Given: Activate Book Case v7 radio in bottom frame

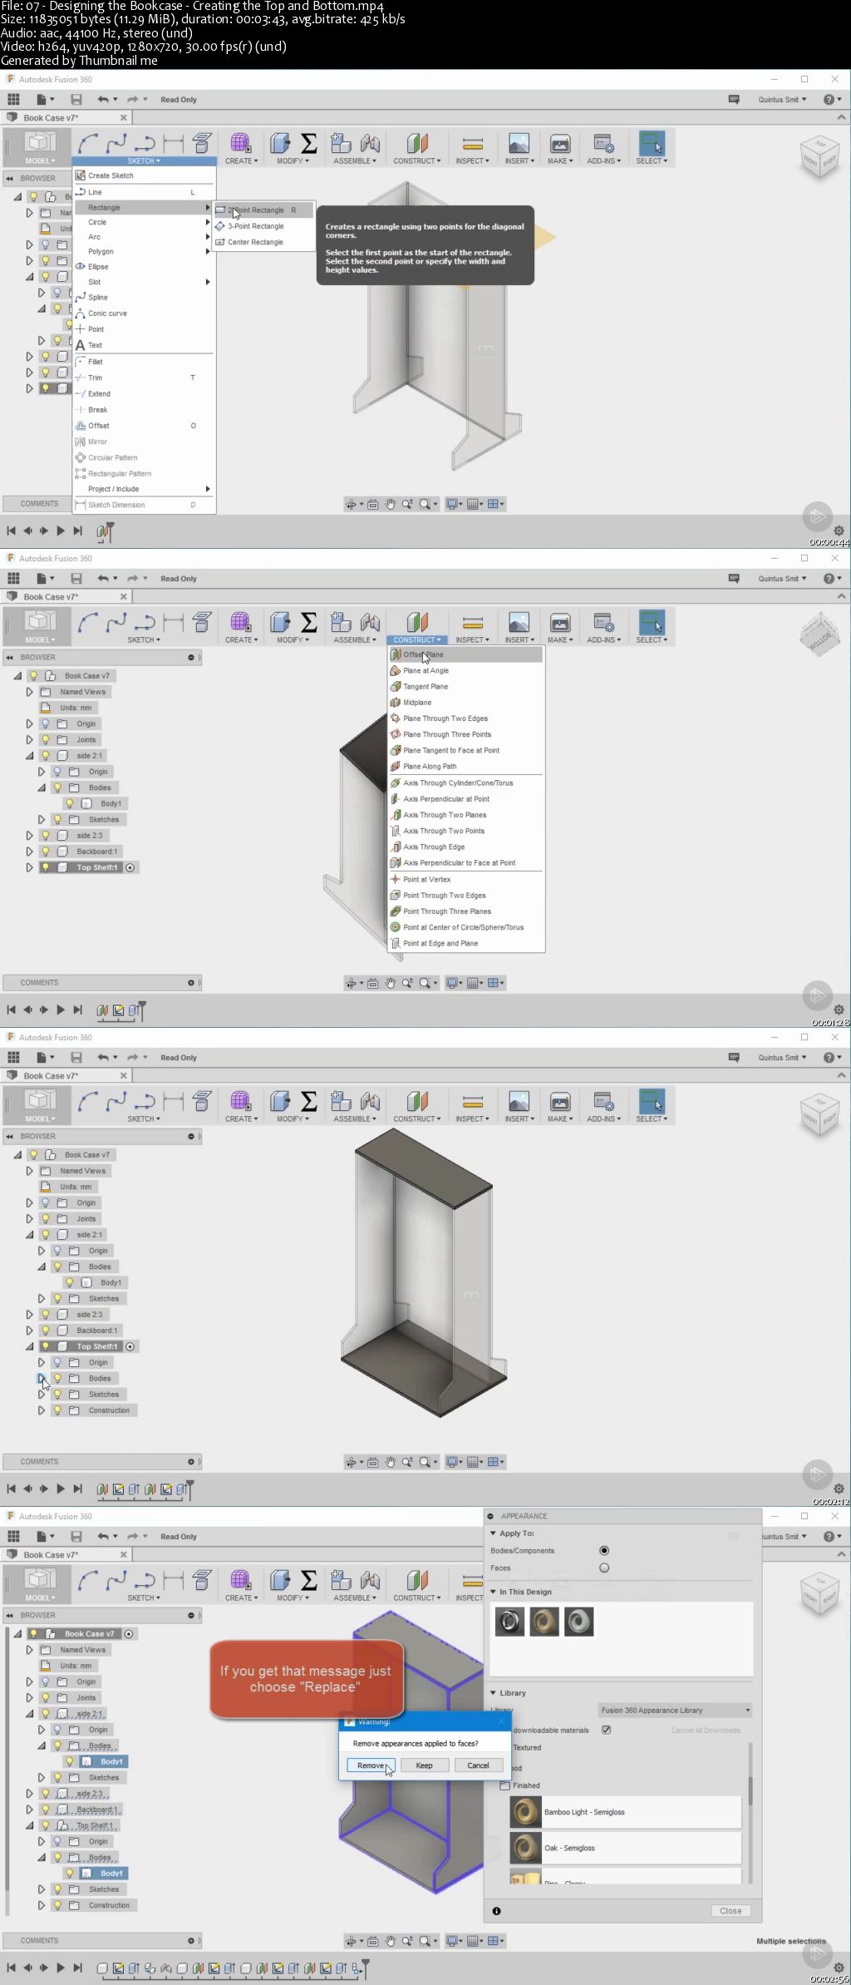Looking at the screenshot, I should click(129, 1633).
